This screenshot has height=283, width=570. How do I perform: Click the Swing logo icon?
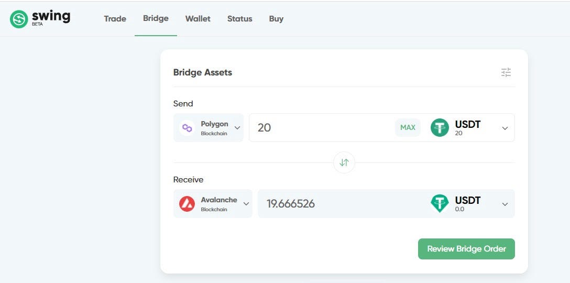click(x=19, y=19)
